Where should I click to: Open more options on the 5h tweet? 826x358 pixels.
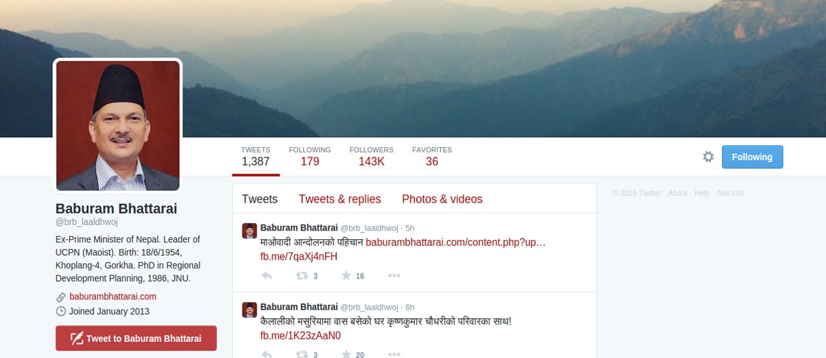394,275
